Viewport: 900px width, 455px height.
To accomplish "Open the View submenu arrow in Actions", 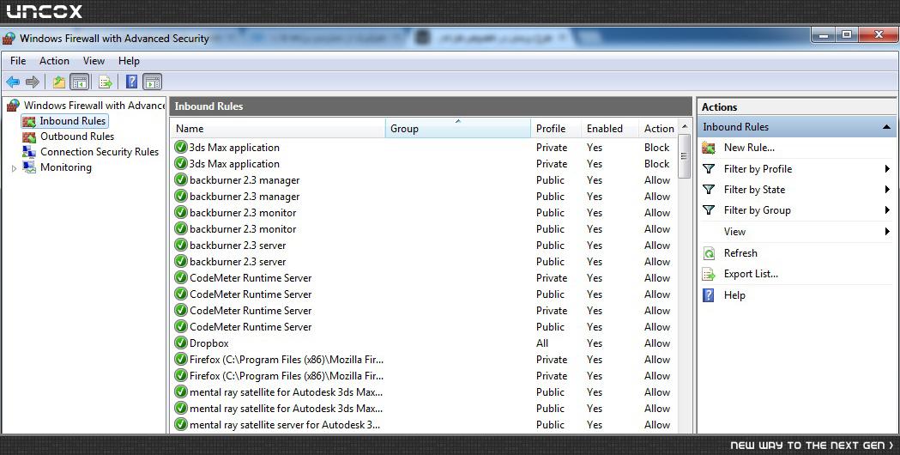I will [887, 232].
